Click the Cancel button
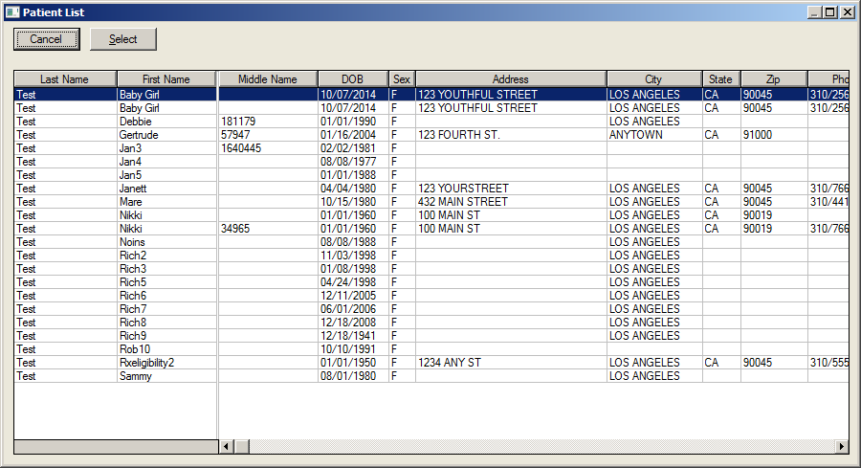 click(47, 39)
